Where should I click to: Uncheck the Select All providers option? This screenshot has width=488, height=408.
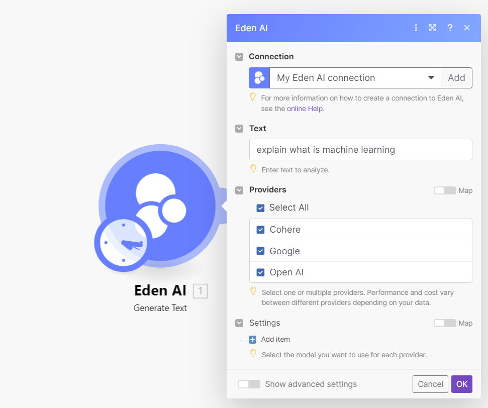[x=260, y=208]
